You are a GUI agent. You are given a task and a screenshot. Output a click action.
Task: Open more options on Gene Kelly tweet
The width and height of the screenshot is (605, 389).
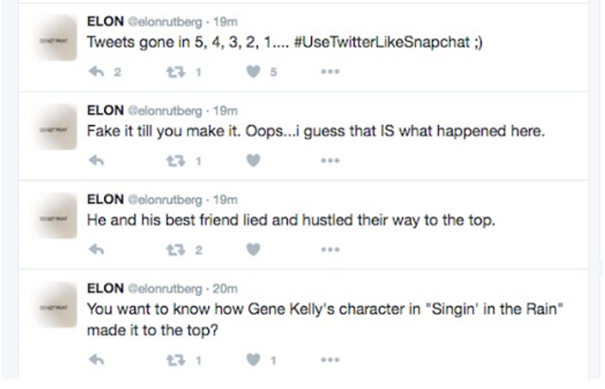point(330,360)
